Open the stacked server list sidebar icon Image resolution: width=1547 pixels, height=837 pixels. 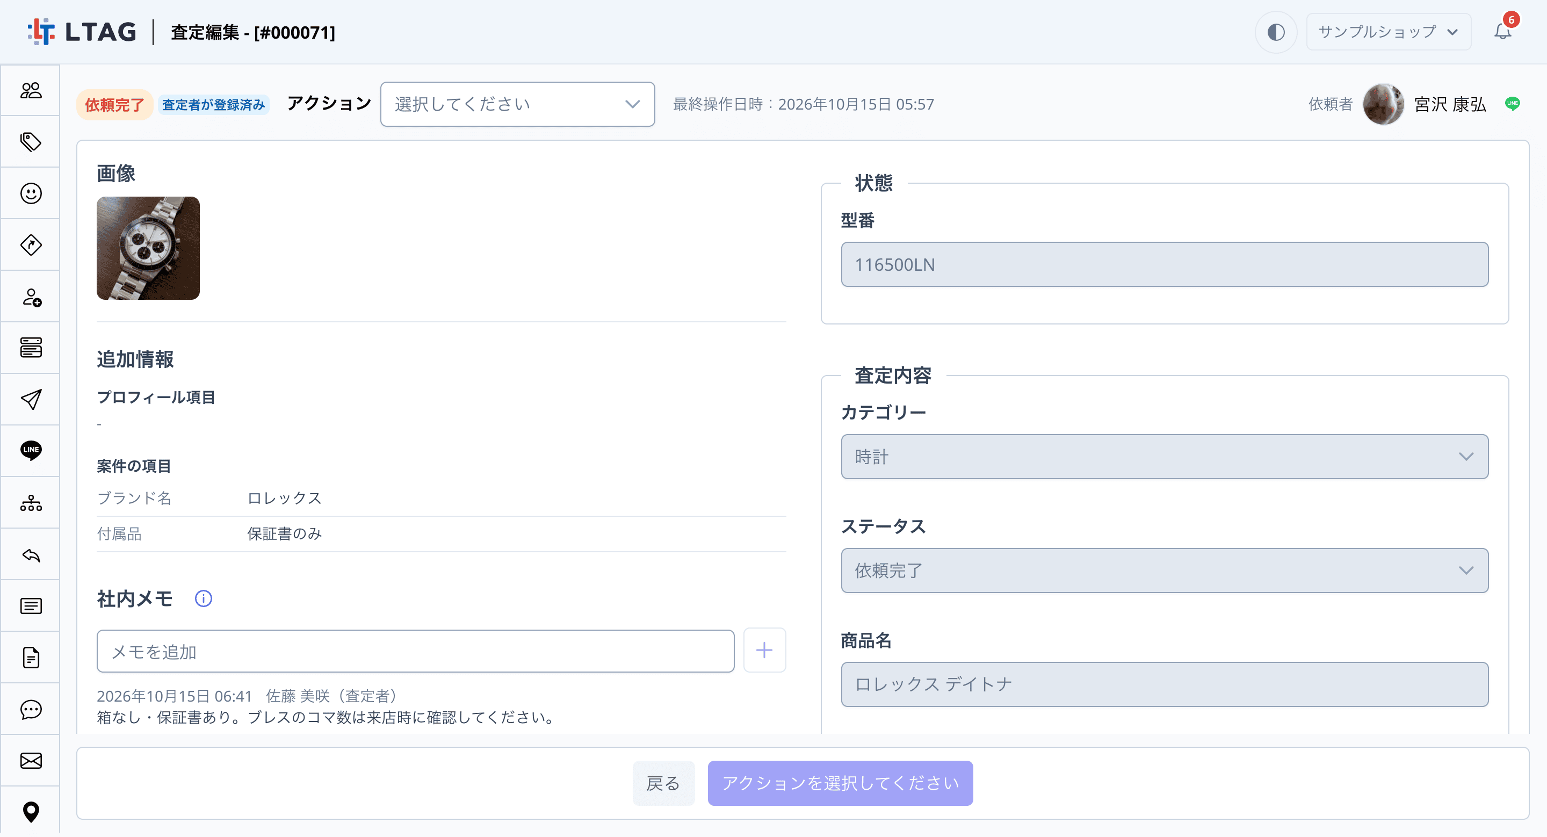(x=31, y=348)
